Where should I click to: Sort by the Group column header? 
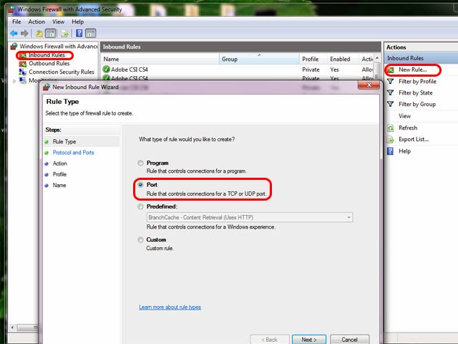click(x=259, y=59)
